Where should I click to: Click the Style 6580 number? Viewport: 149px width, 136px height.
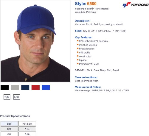point(92,4)
